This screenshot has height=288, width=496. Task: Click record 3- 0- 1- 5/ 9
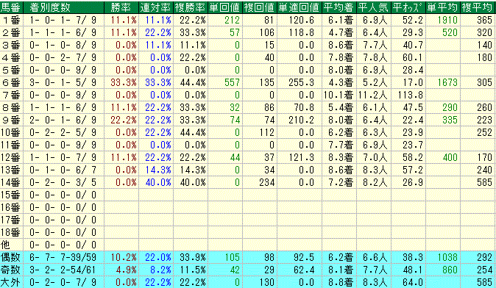[63, 82]
